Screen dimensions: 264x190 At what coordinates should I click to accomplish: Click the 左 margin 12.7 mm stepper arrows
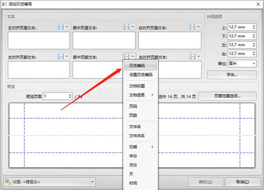pos(254,45)
